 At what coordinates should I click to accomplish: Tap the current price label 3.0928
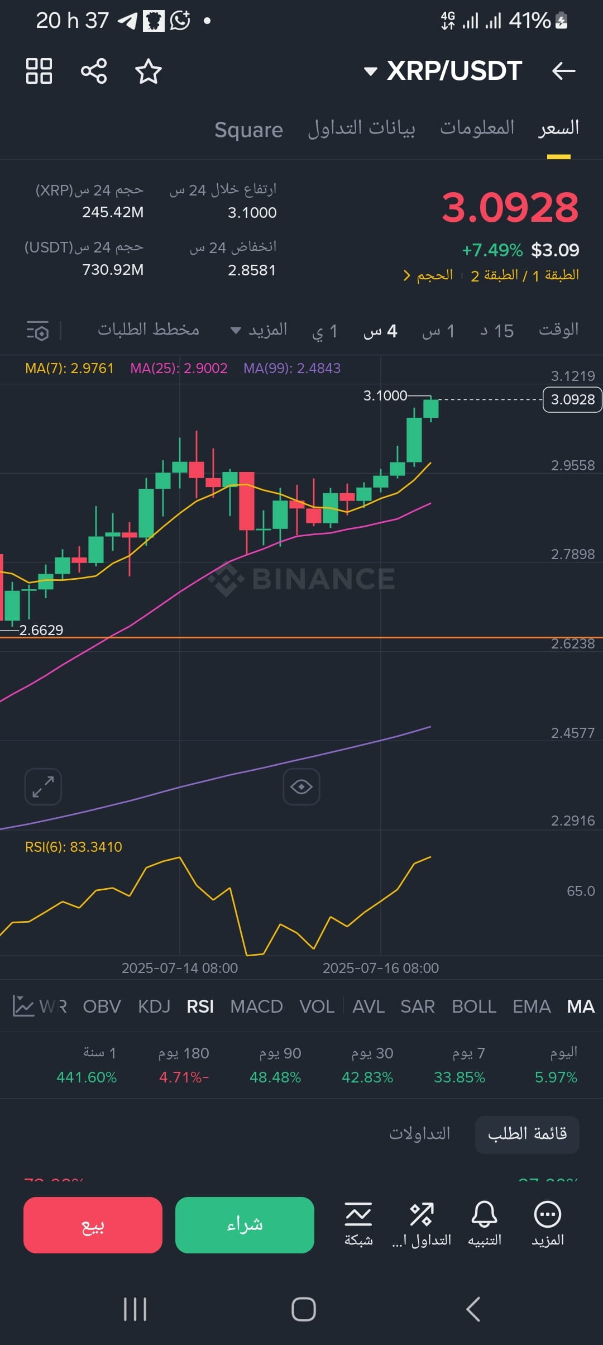572,399
